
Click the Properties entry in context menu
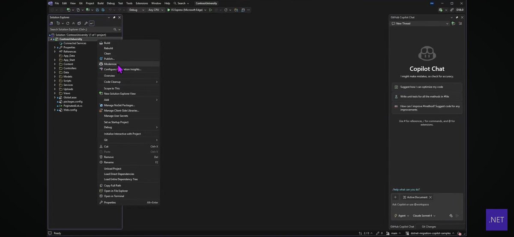pyautogui.click(x=128, y=202)
